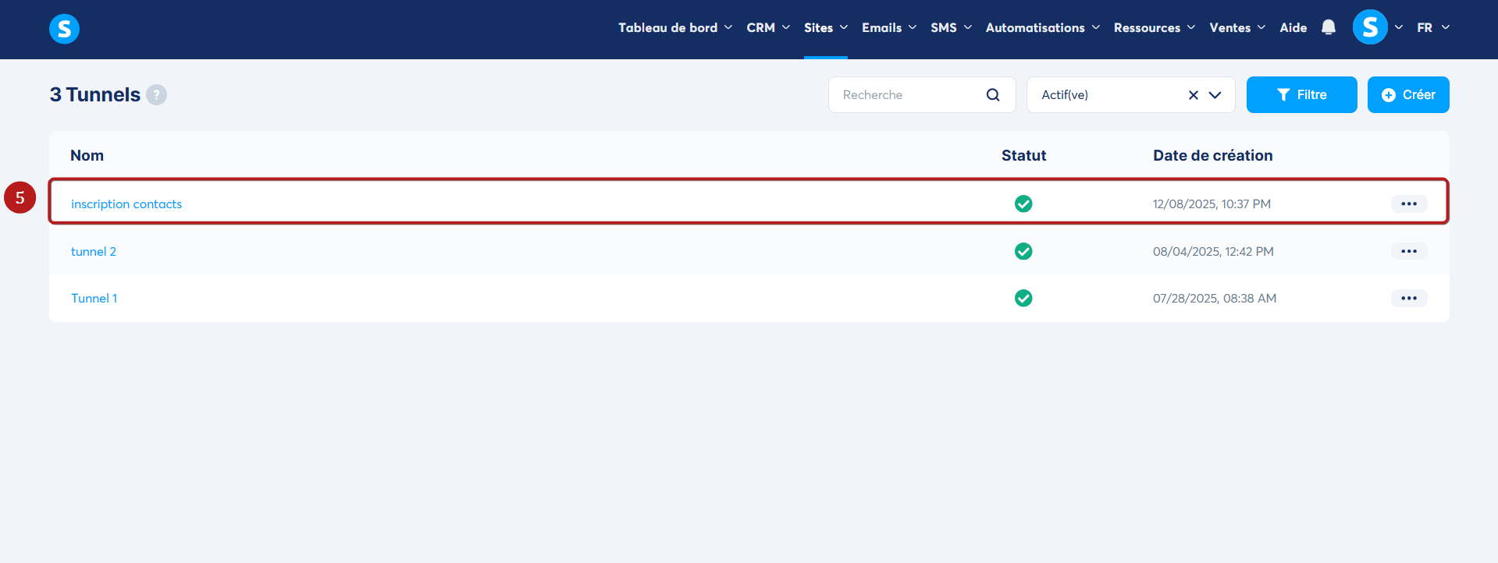The width and height of the screenshot is (1498, 563).
Task: Click the help question mark beside Tunnels
Action: point(156,94)
